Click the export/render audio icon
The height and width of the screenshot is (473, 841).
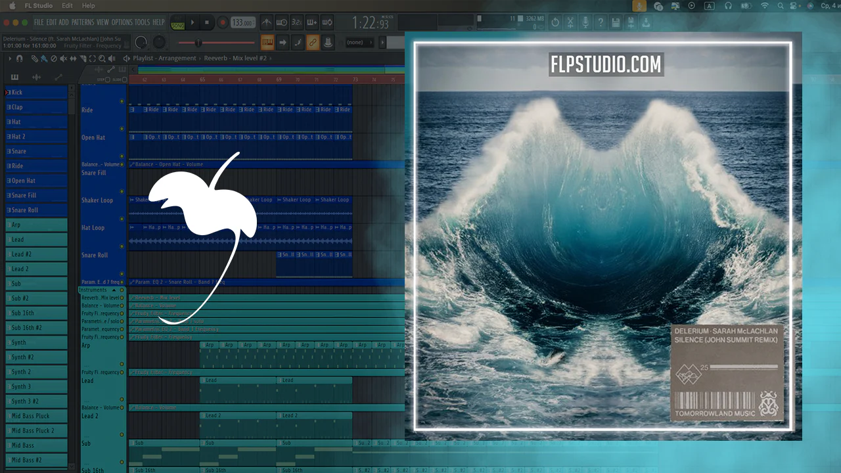pyautogui.click(x=646, y=23)
